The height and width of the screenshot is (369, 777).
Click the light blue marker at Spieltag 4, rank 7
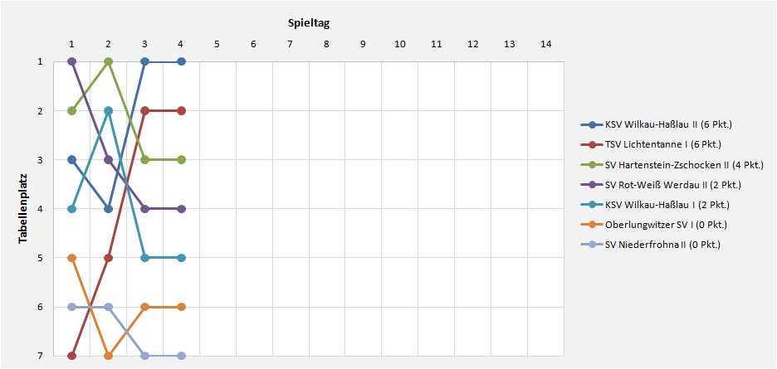point(181,356)
